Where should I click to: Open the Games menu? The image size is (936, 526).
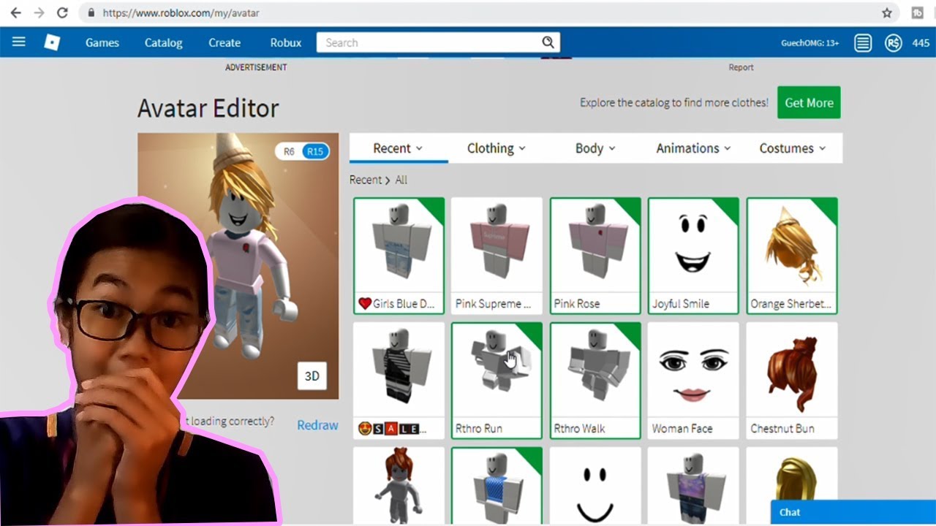pyautogui.click(x=102, y=42)
